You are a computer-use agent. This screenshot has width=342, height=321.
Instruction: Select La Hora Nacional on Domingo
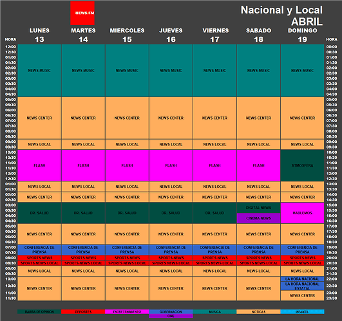point(302,279)
